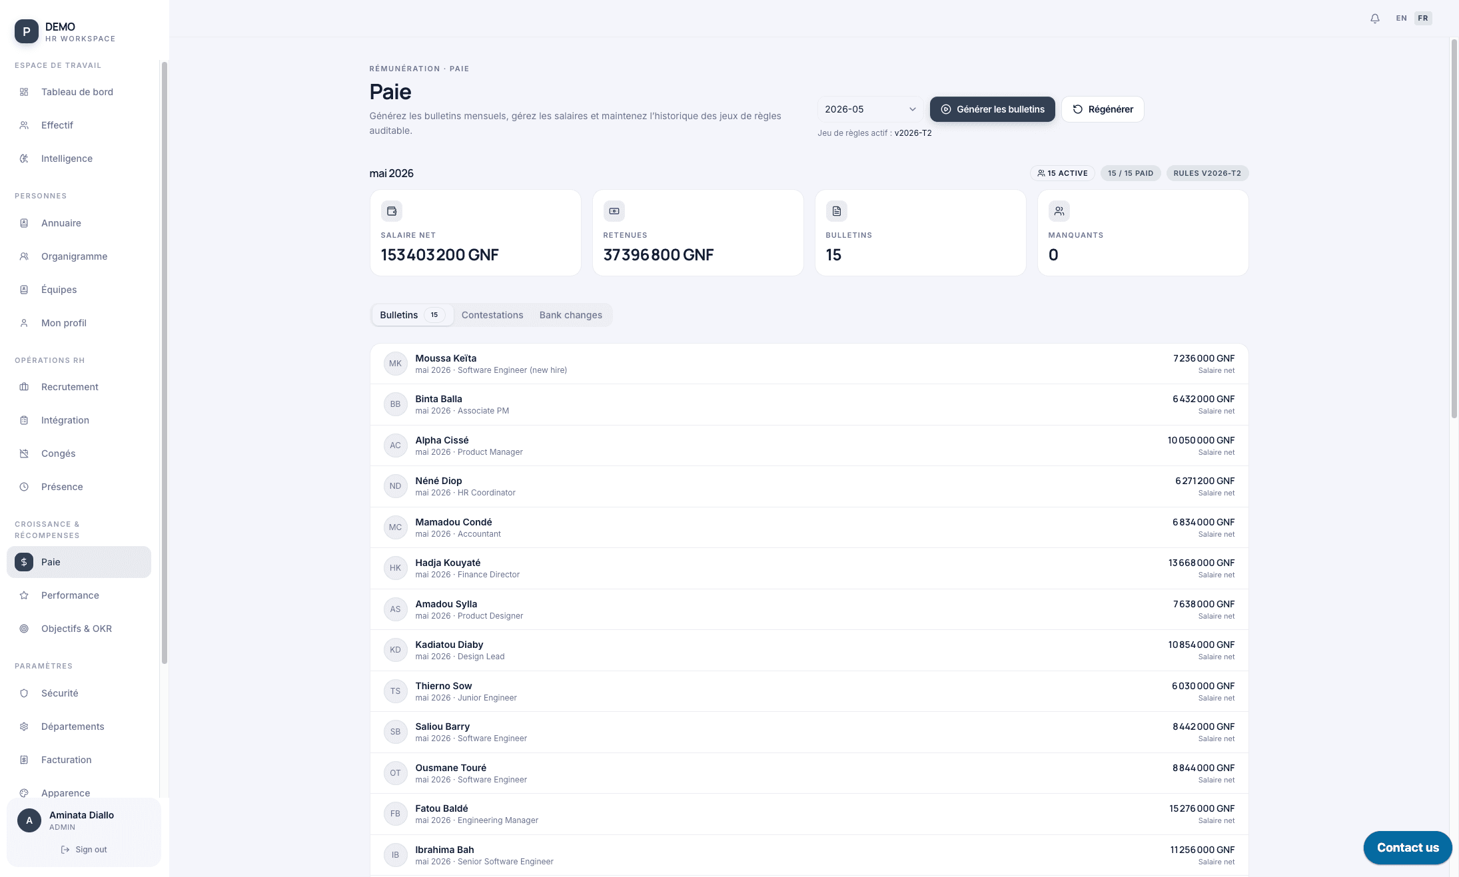Image resolution: width=1459 pixels, height=877 pixels.
Task: Open Ibrahima Bah payslip row
Action: (809, 855)
